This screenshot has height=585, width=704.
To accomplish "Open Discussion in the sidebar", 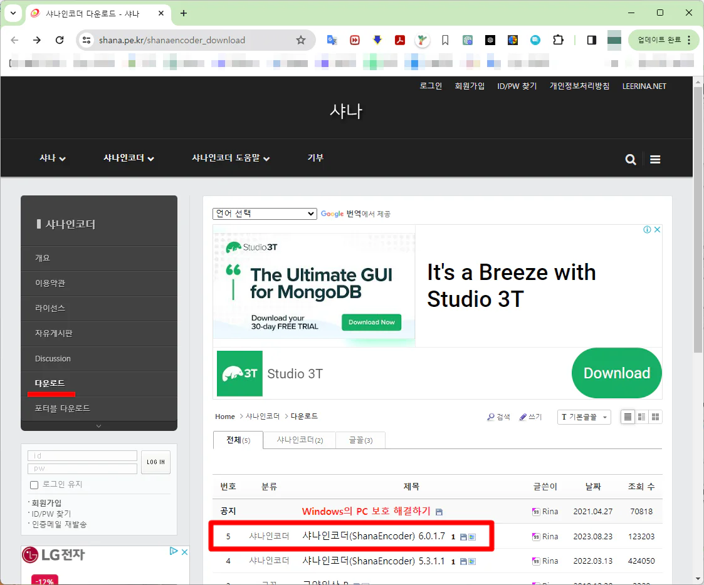I will (x=99, y=358).
